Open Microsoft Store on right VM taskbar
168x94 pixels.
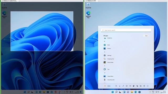(x=139, y=92)
